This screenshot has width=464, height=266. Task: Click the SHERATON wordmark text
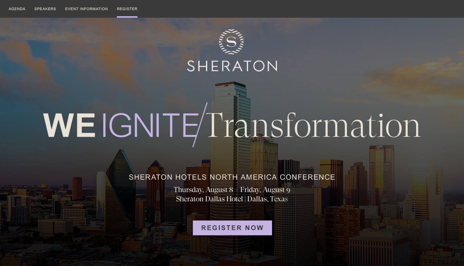click(232, 66)
